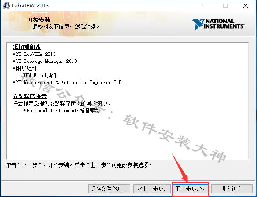Click the 添加或修改 heading

pos(27,47)
